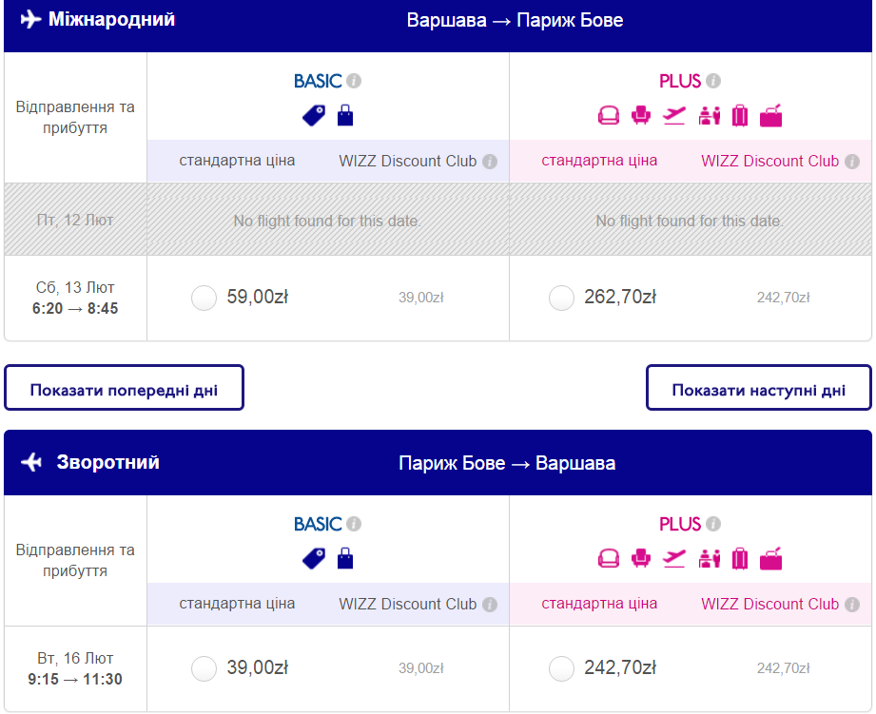The image size is (876, 714).
Task: Click outbound PLUS WIZZ Discount Club info icon
Action: (852, 162)
